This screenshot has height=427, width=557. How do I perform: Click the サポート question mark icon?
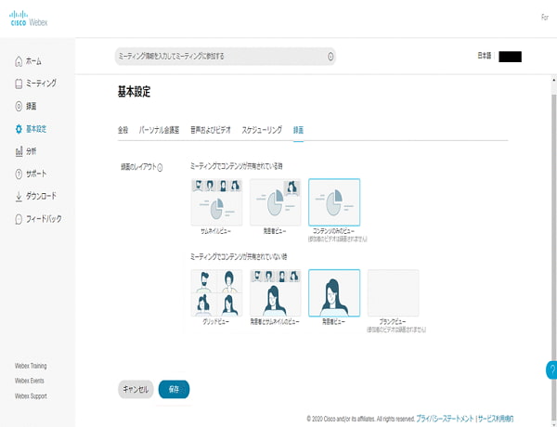(x=19, y=175)
